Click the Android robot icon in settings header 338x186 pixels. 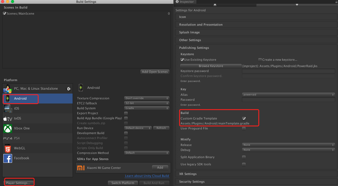[81, 87]
